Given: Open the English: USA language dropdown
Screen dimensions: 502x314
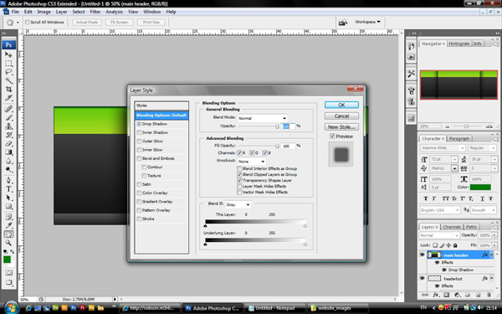Looking at the screenshot, I should [440, 210].
